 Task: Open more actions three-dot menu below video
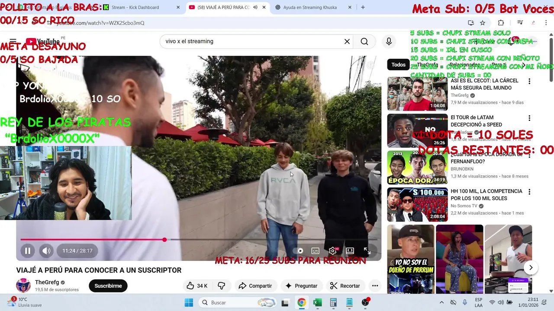pyautogui.click(x=375, y=286)
